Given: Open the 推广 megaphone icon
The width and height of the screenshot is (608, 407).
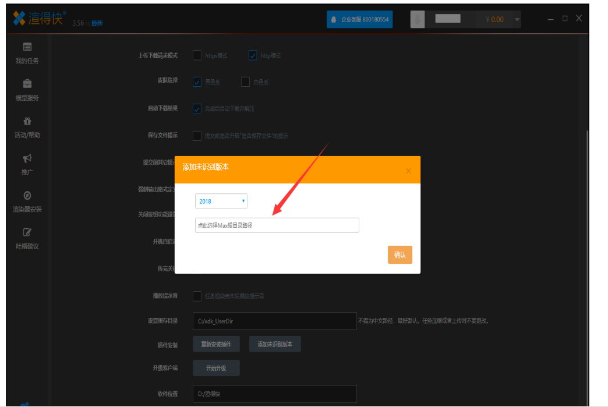Looking at the screenshot, I should (x=27, y=158).
